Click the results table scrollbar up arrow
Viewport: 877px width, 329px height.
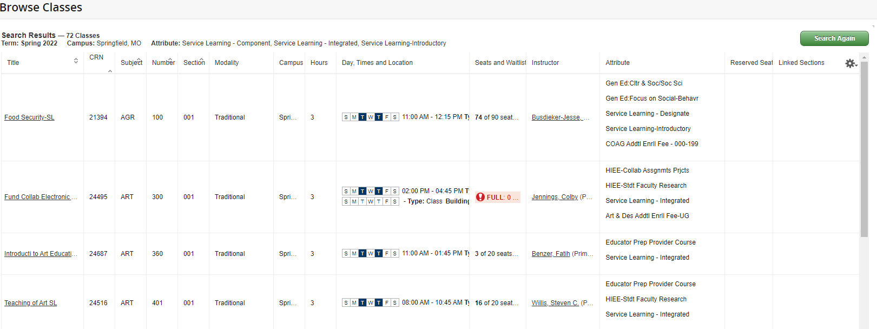pyautogui.click(x=864, y=57)
